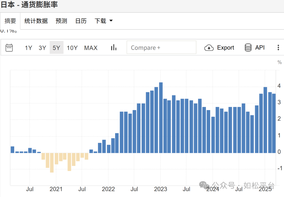The image size is (284, 197).
Task: Select the 1Y time range
Action: (x=28, y=48)
